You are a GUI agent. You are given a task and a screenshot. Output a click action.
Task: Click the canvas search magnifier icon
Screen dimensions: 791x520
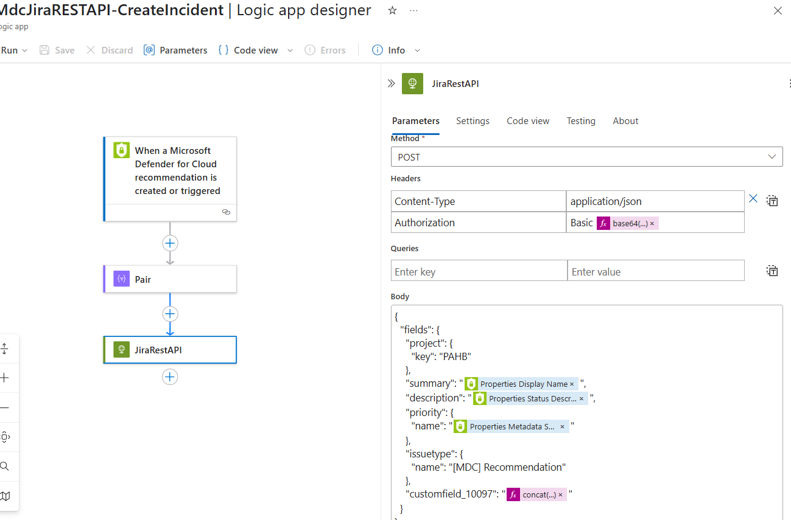click(x=5, y=466)
